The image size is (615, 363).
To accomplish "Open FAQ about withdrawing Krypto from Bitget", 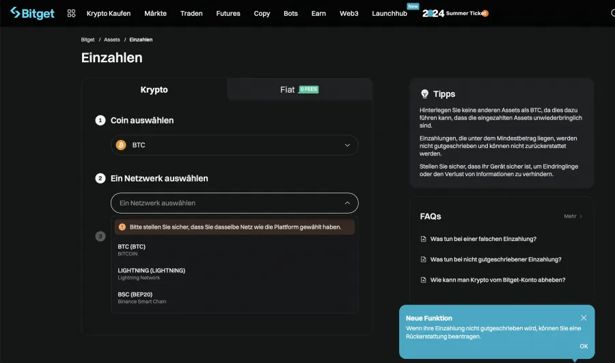I will click(x=497, y=280).
